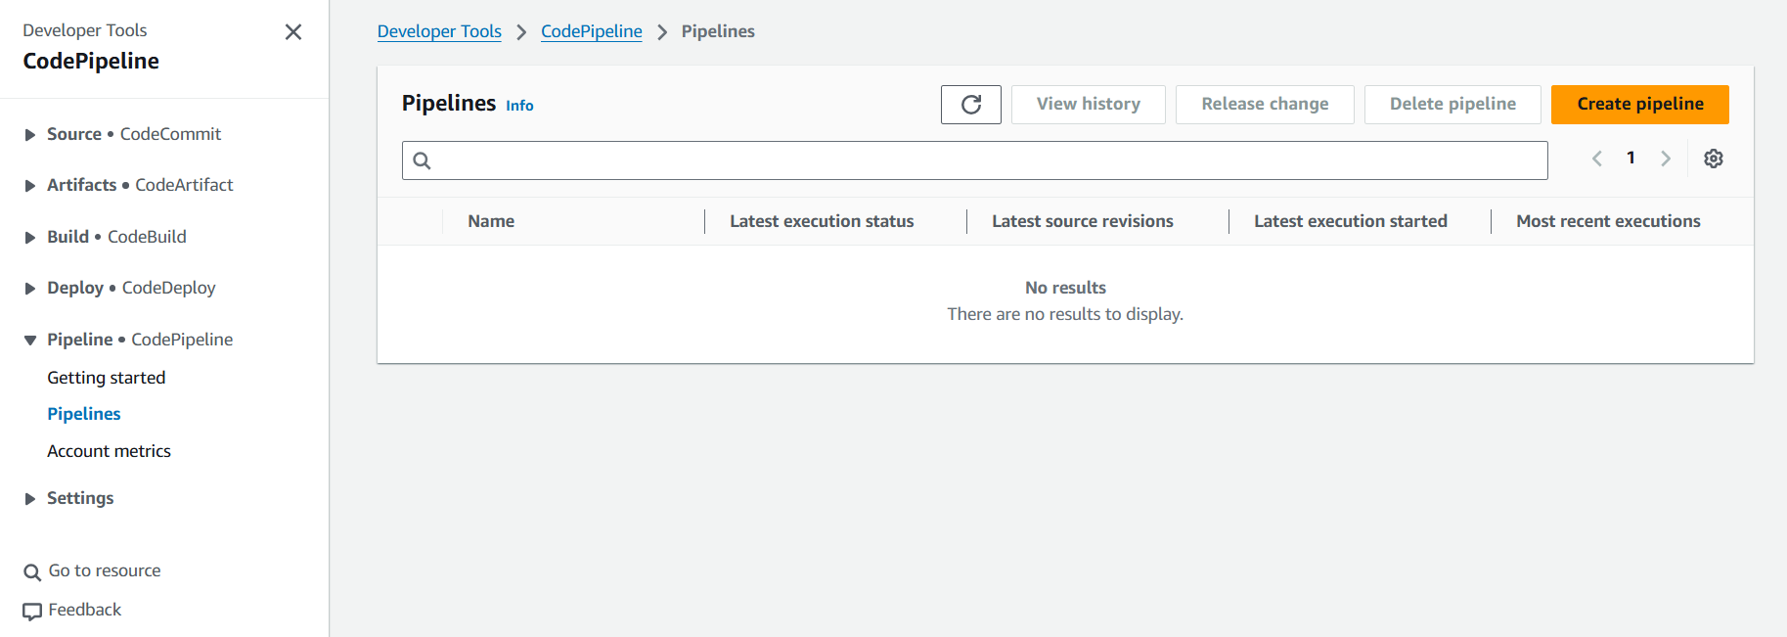Expand the Build CodeBuild section

(x=30, y=238)
